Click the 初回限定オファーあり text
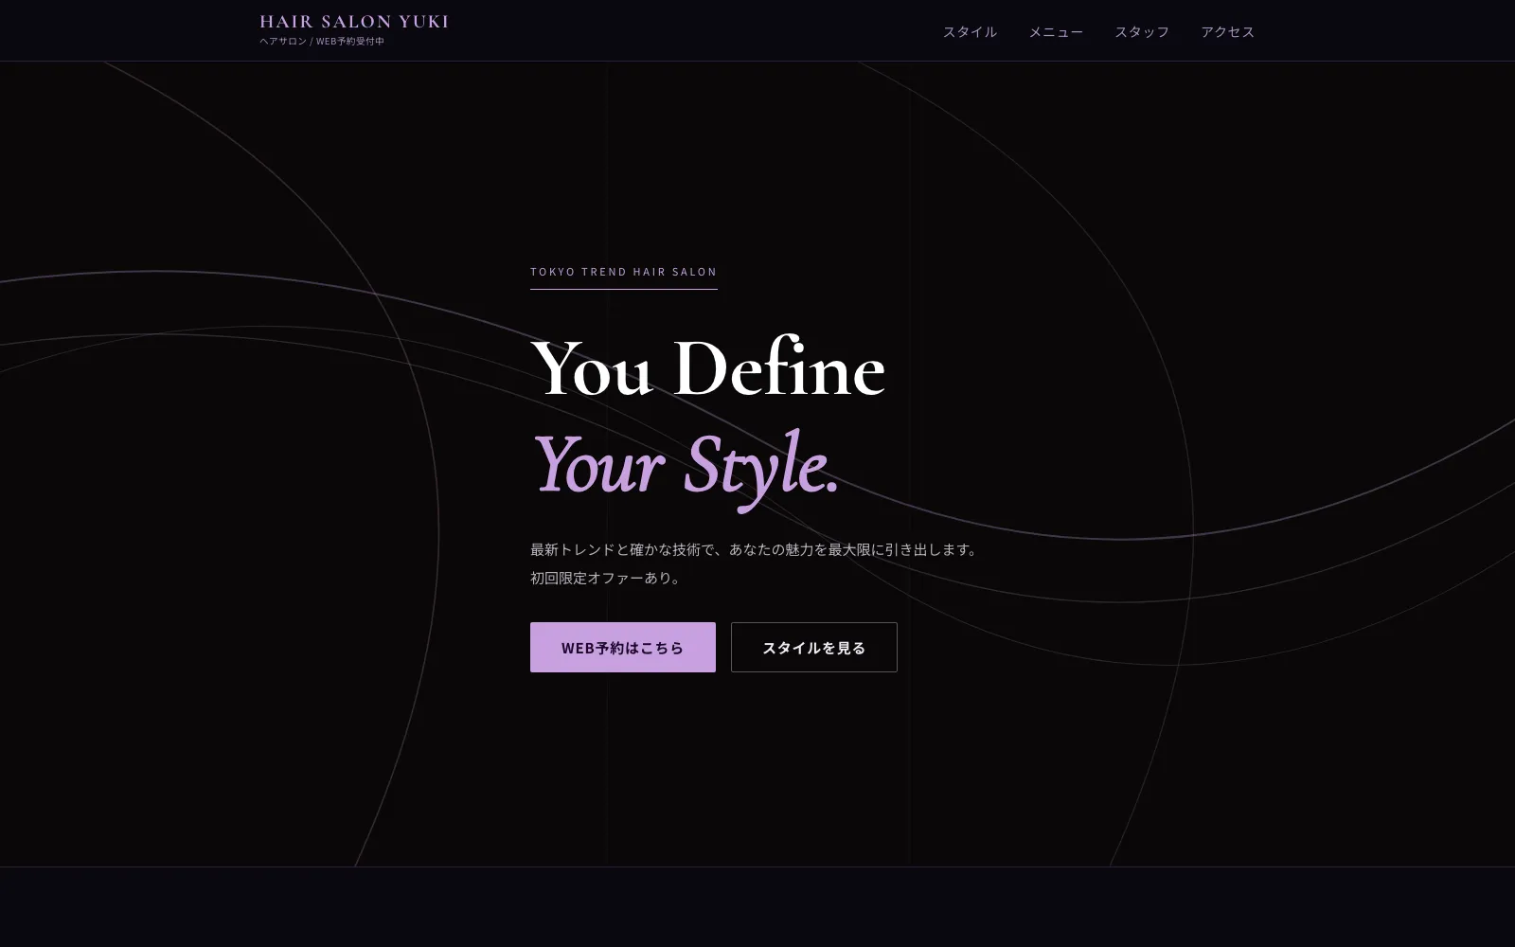 click(x=608, y=578)
